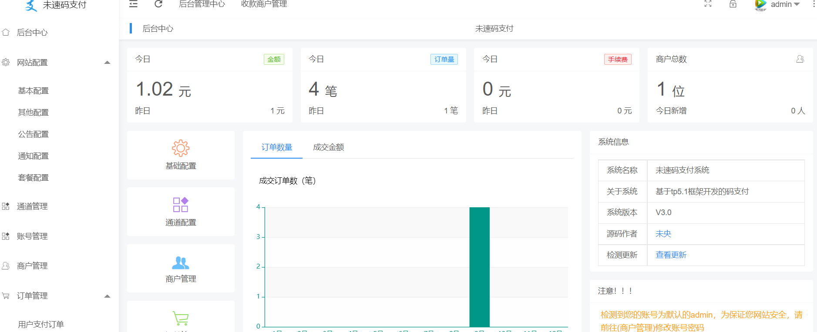Click the gear icon beside 网站配置
Screen dimensions: 817x332
point(6,62)
